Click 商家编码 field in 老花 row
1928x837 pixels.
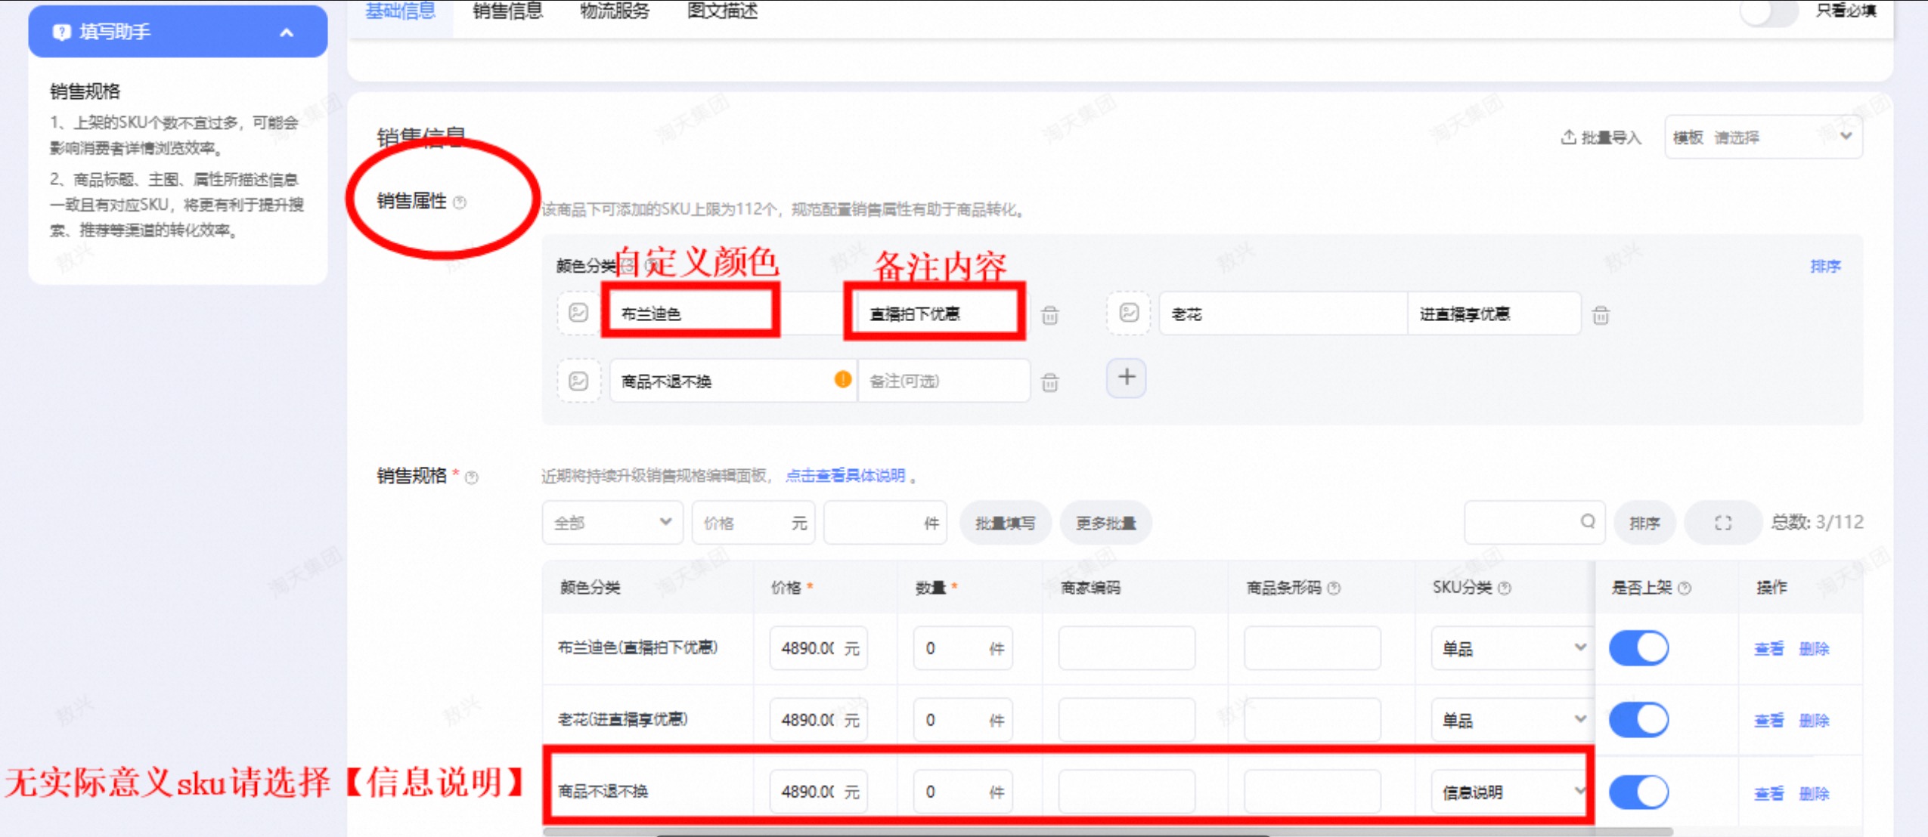(1127, 719)
